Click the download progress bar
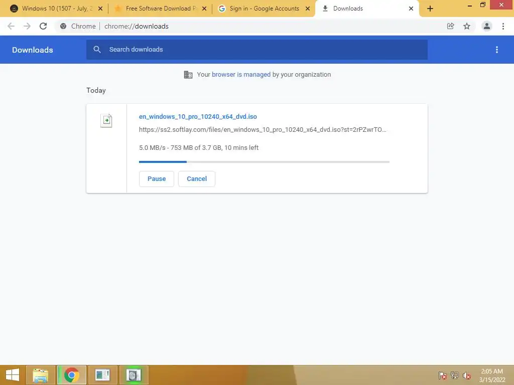Image resolution: width=514 pixels, height=385 pixels. pyautogui.click(x=264, y=162)
